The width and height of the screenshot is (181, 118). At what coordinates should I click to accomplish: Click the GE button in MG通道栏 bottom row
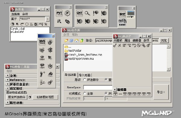point(139,94)
